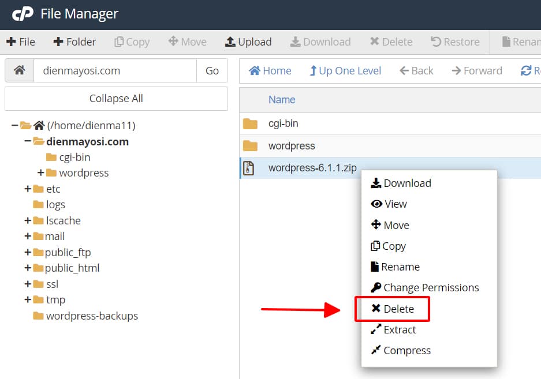
Task: Click the Collapse All button
Action: click(115, 99)
